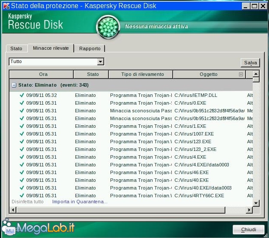Sort by the Oggetto column header
269x238 pixels.
[209, 74]
